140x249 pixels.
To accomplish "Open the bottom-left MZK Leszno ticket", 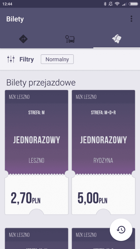I will pos(36,239).
